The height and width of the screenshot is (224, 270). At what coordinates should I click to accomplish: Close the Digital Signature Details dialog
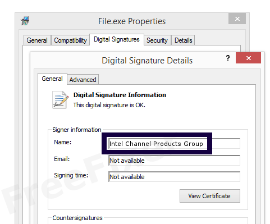[x=248, y=58]
